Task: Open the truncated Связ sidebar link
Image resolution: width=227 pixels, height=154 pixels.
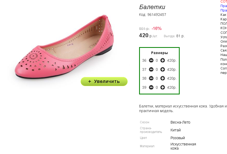Action: (x=224, y=50)
